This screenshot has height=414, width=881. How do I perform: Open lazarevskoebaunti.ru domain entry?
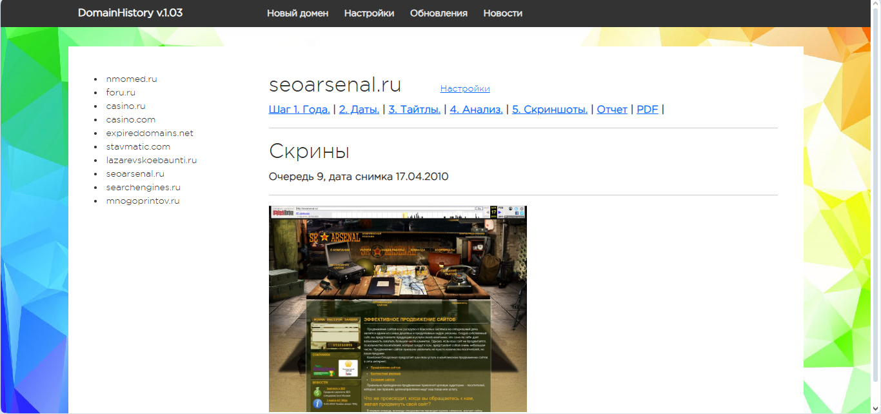[x=152, y=161]
